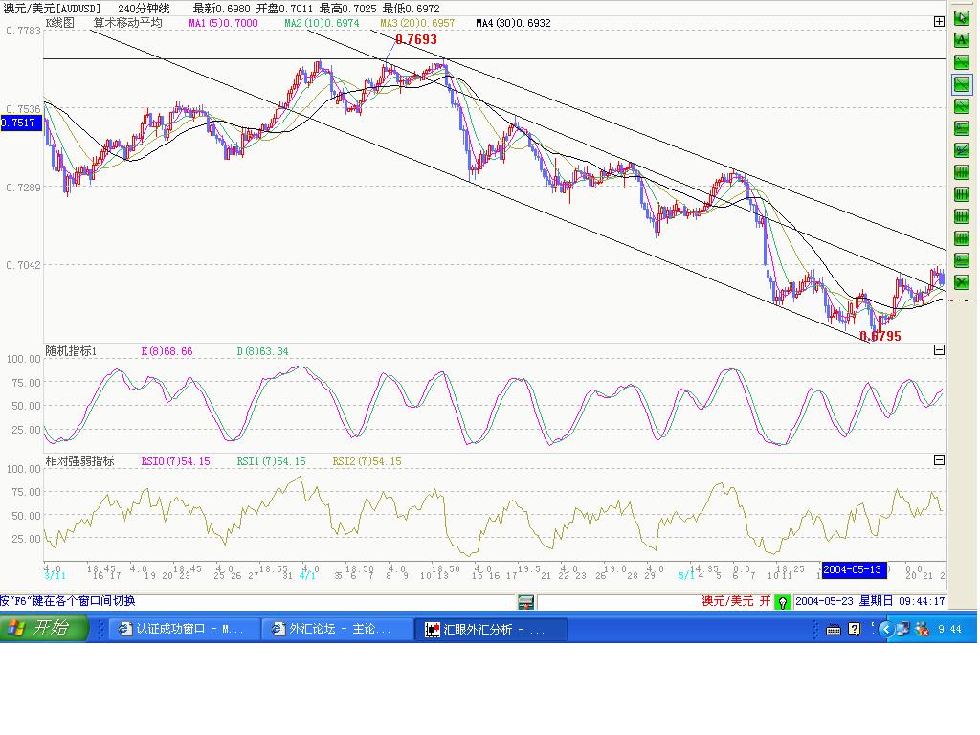Open the keyboard language-bar icon in the taskbar
Screen dimensions: 980x735
pyautogui.click(x=834, y=630)
